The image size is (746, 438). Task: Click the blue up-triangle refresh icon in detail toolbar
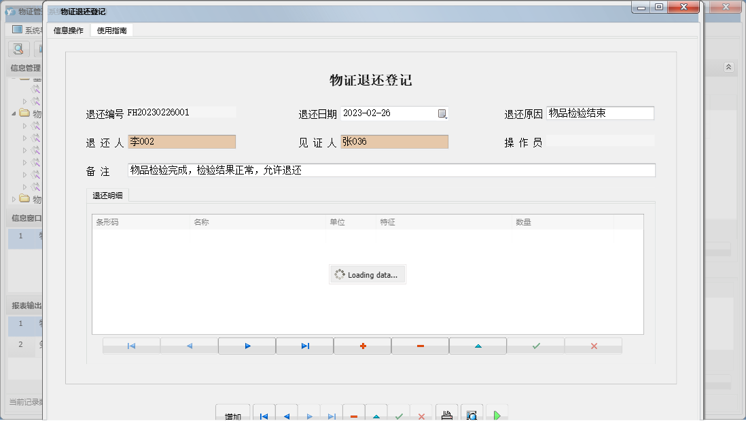click(x=478, y=346)
